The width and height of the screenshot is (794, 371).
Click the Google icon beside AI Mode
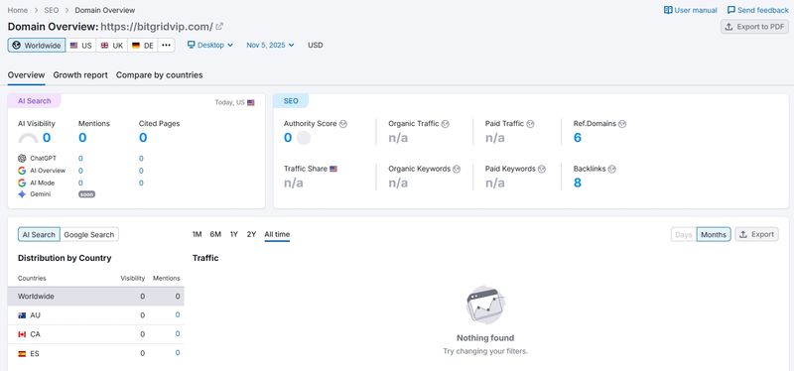[22, 183]
